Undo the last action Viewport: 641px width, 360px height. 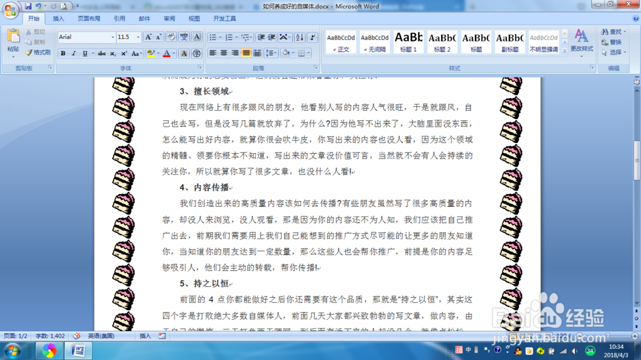click(38, 6)
